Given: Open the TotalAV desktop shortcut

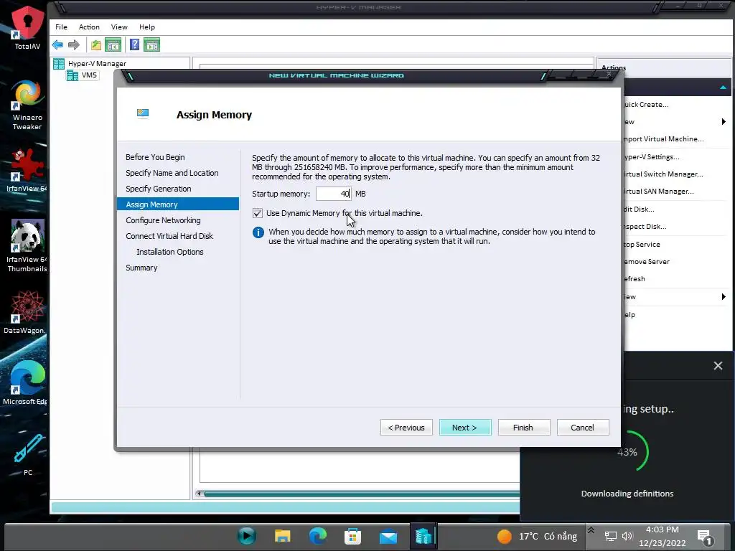Looking at the screenshot, I should (27, 28).
